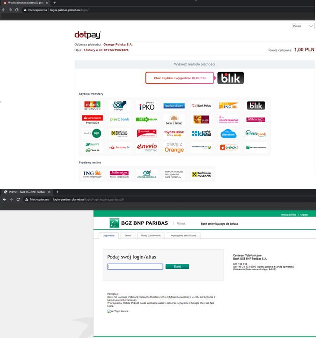The image size is (316, 338).
Task: Open the Polski language dropdown
Action: (x=303, y=26)
